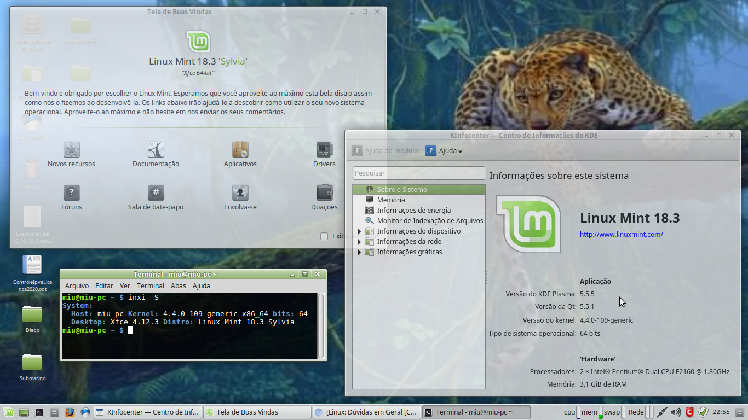Open the Ajuda menu in Terminal
This screenshot has height=420, width=748.
201,285
